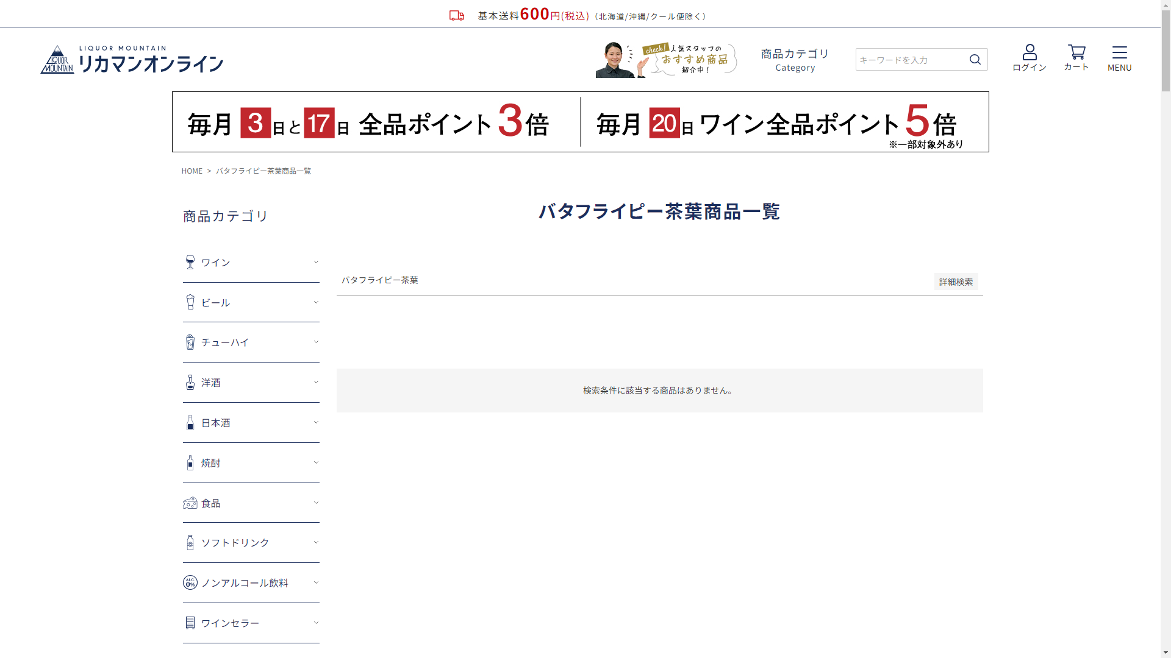Focus the キーワードを入力 search field
1171x658 pixels.
909,60
